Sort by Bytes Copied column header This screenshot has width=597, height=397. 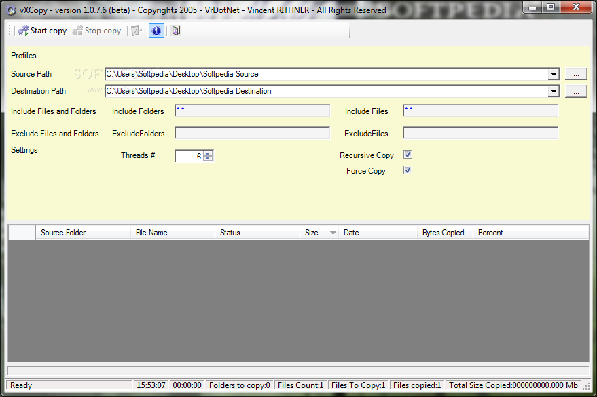tap(445, 233)
